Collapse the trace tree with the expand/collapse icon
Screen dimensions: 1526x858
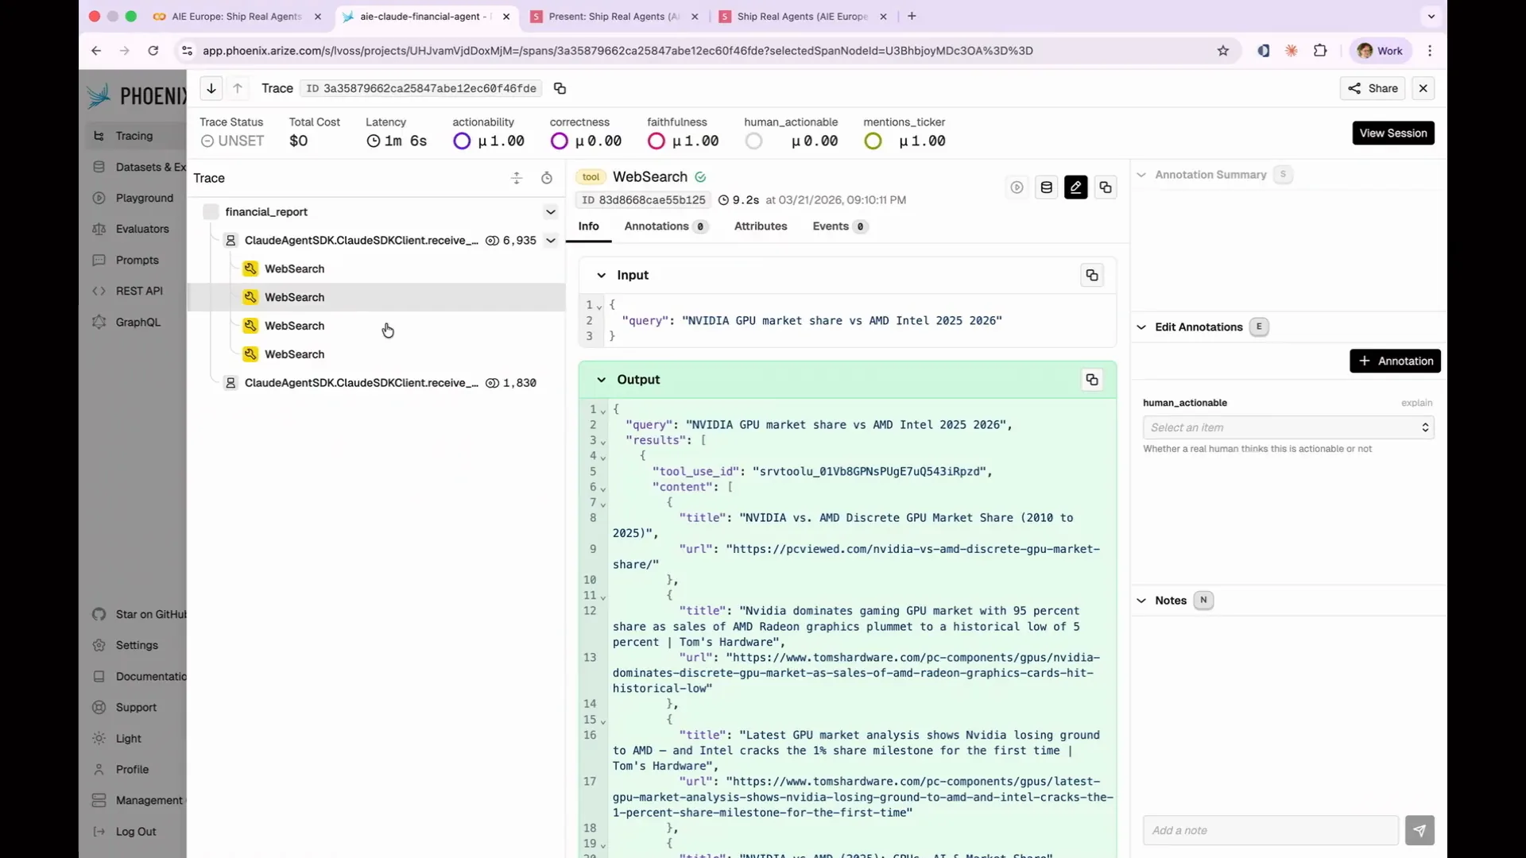517,178
